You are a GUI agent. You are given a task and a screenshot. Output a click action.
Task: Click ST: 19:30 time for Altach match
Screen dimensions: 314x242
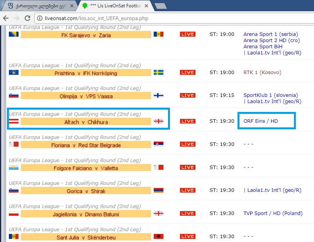pos(222,121)
